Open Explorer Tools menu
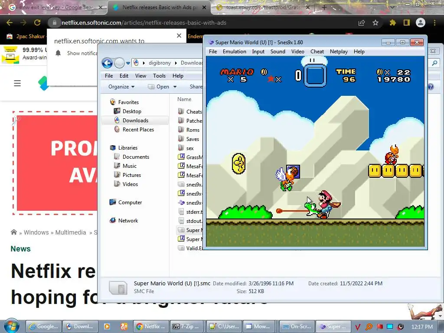 coord(159,75)
